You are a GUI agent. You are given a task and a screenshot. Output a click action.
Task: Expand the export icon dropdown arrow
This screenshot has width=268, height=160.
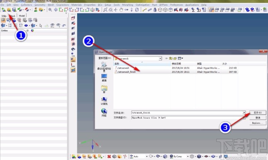30,10
